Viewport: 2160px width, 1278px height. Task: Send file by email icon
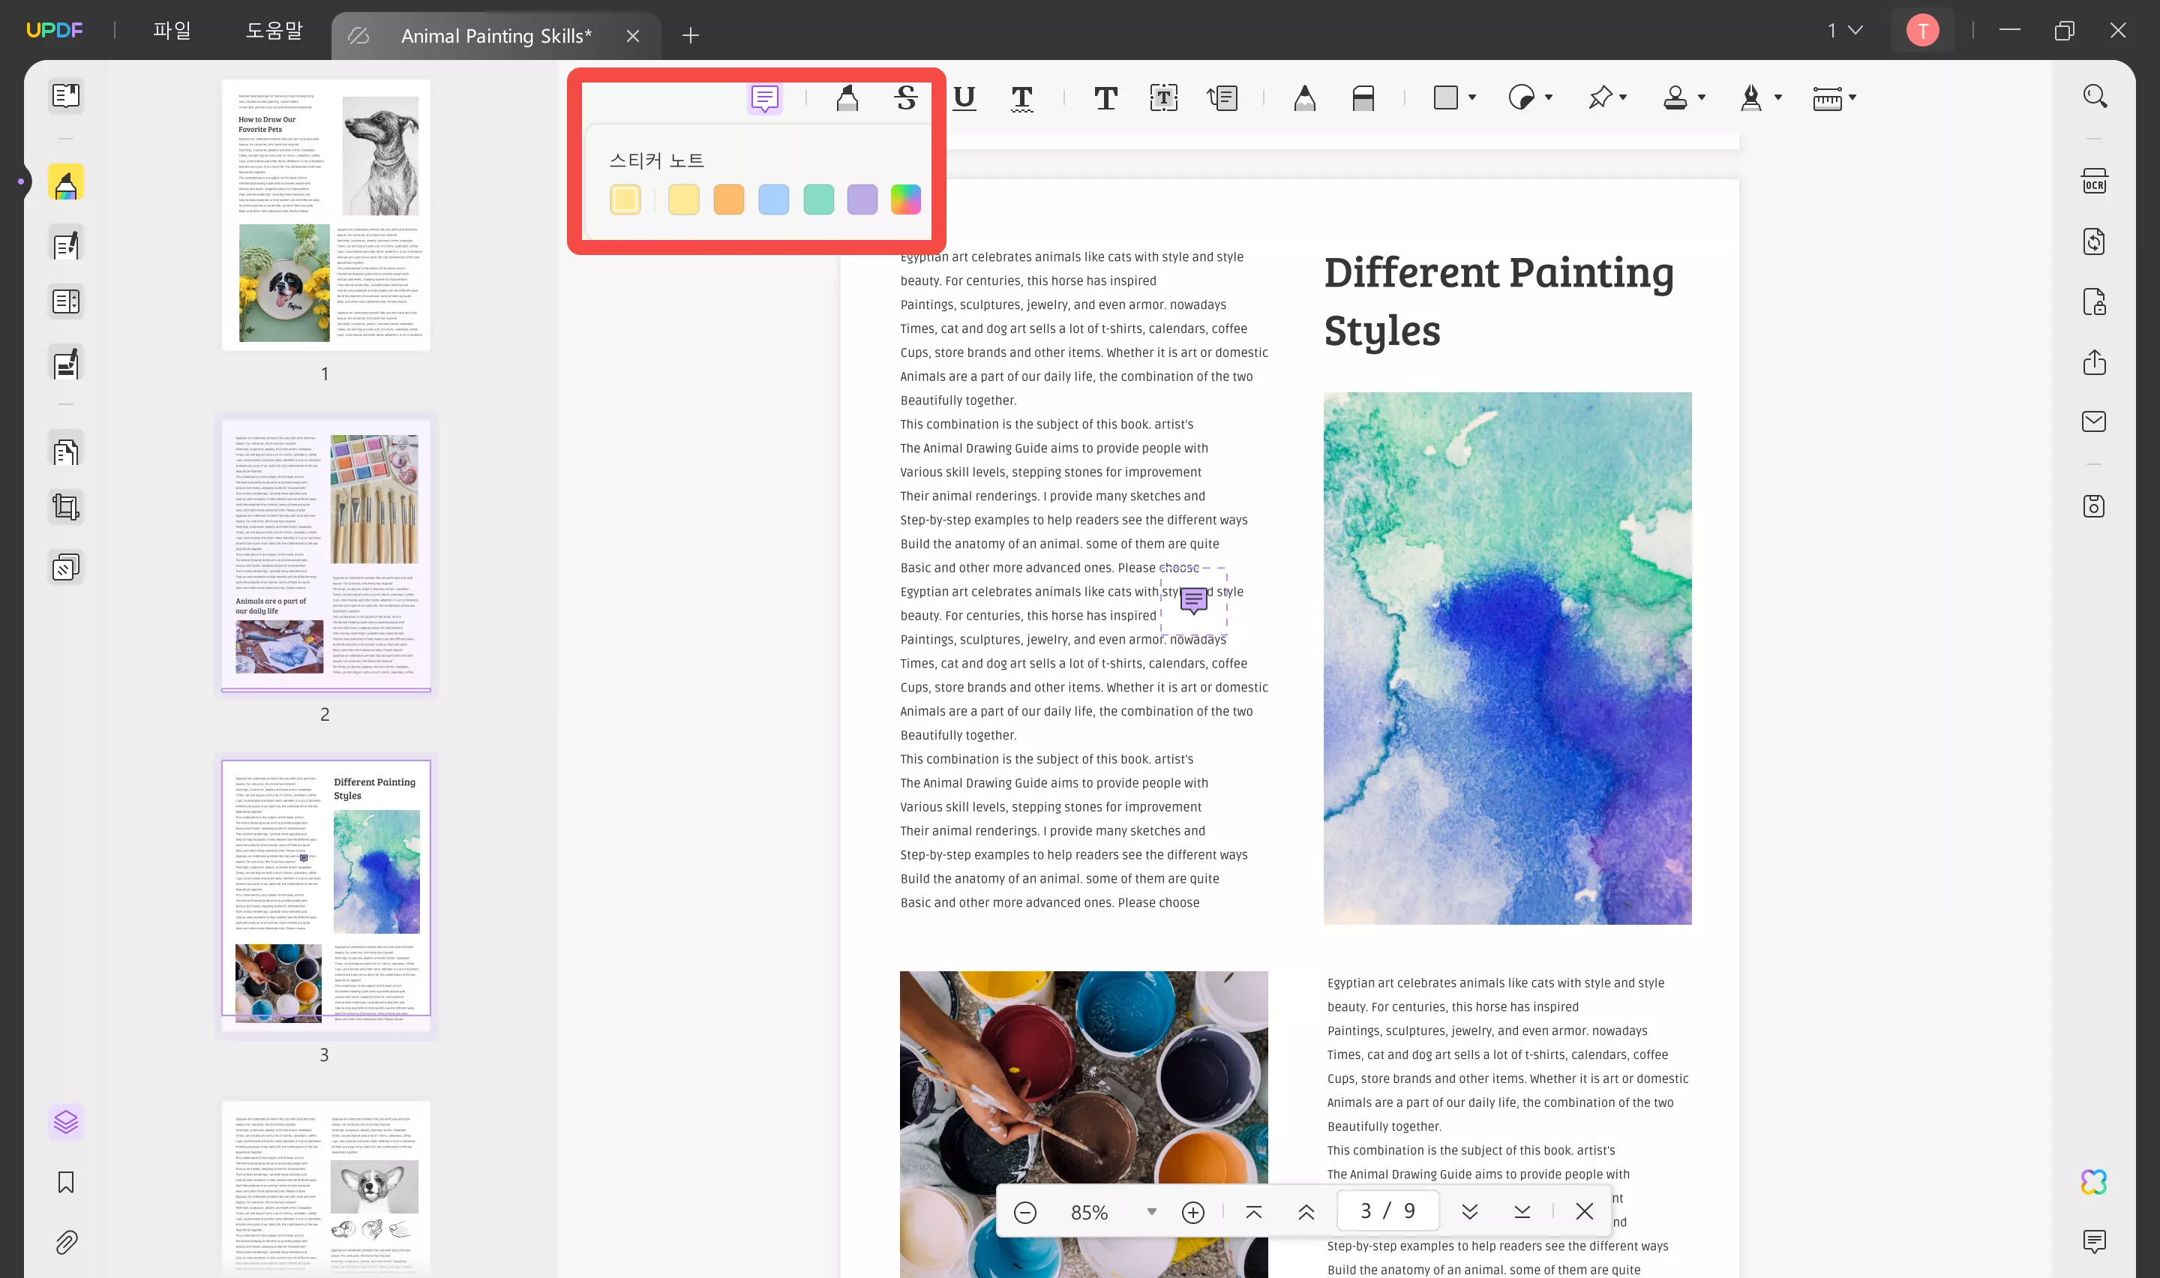[2095, 421]
